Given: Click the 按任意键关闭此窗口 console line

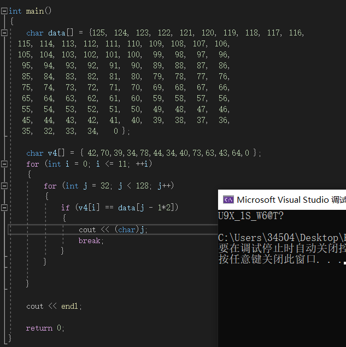Looking at the screenshot, I should 280,259.
